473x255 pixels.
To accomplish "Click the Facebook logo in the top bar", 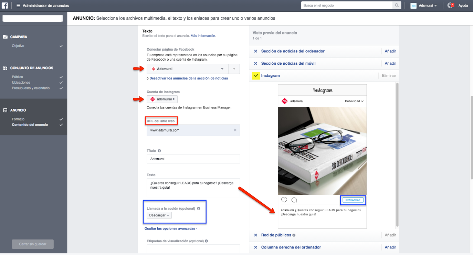I will pos(4,5).
